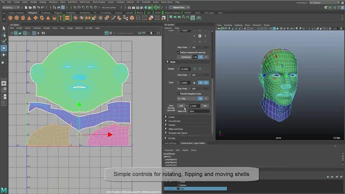Click the Mirror shelf icon

[88, 18]
